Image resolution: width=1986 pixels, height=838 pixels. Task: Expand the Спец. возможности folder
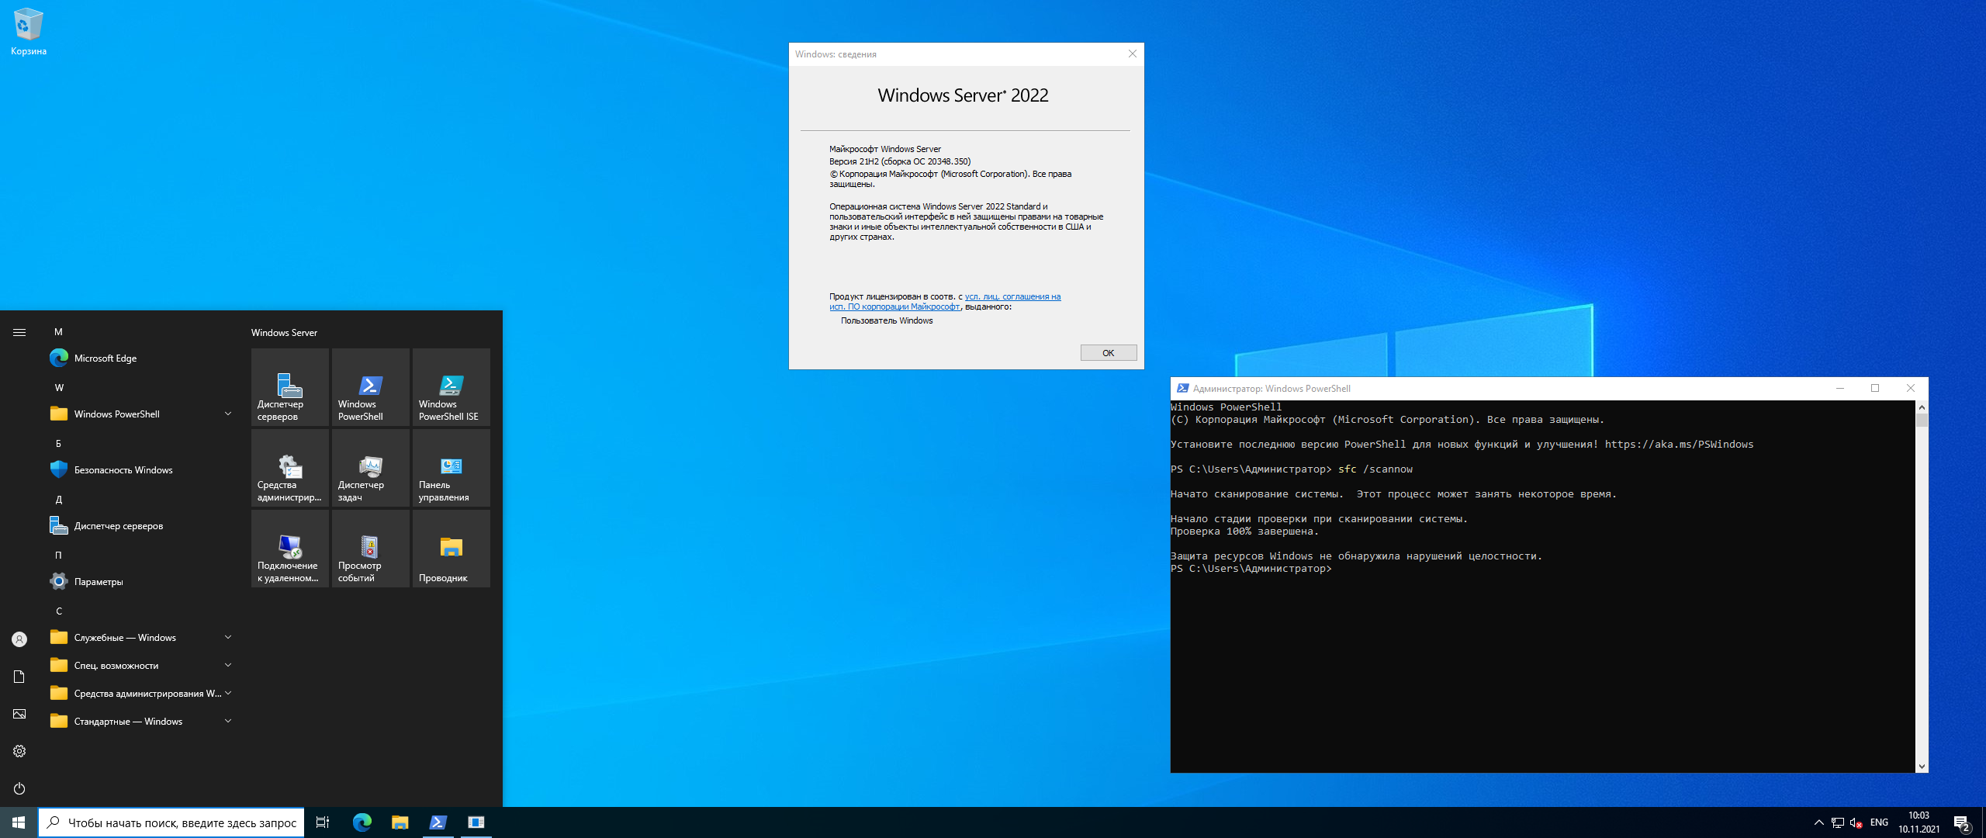tap(140, 666)
